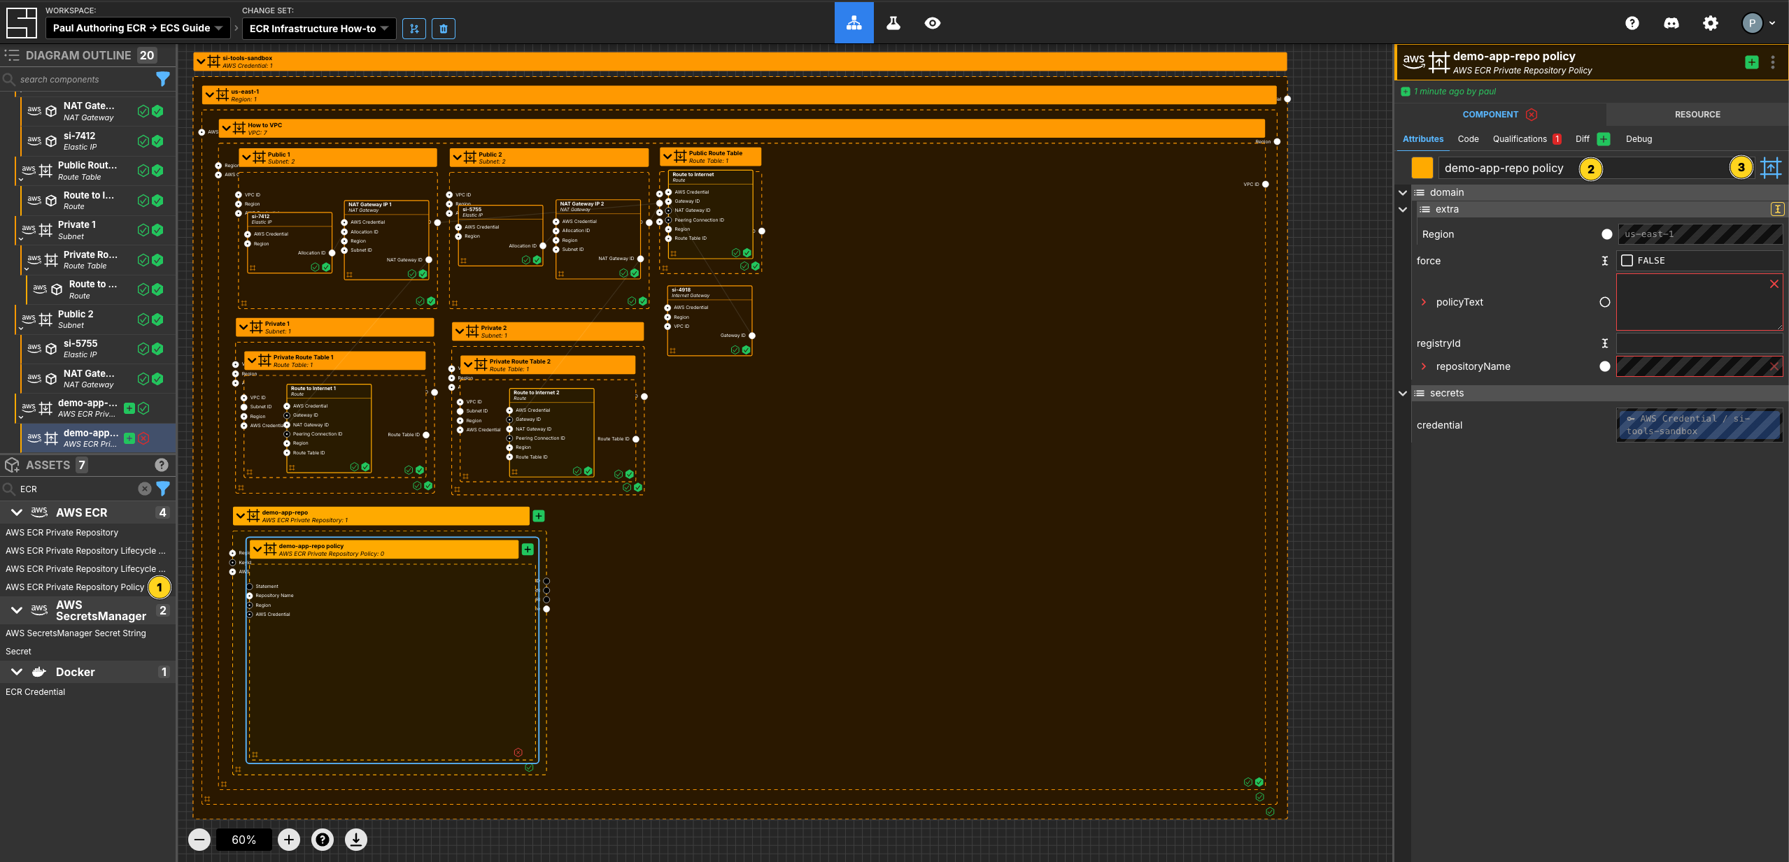Viewport: 1789px width, 862px height.
Task: Click the merge change set icon
Action: click(414, 29)
